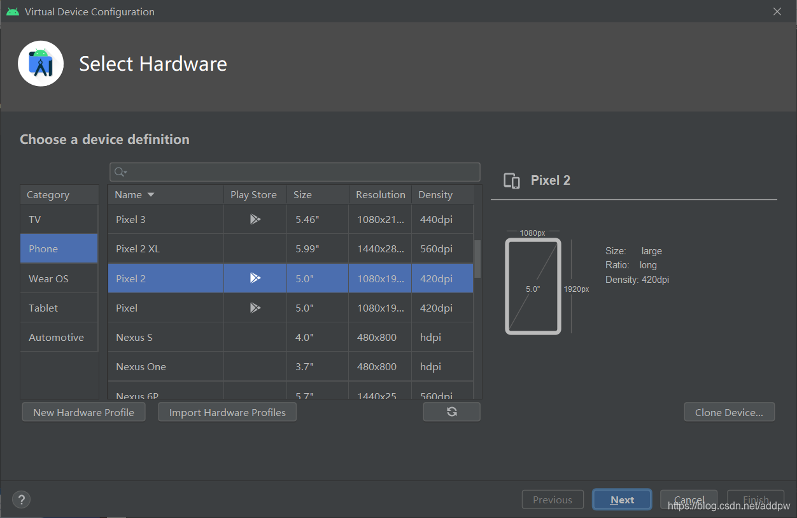
Task: Click the phone outline preview diagram
Action: click(533, 286)
